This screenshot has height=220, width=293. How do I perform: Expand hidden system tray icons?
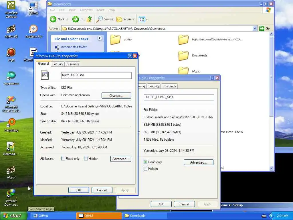(x=272, y=216)
